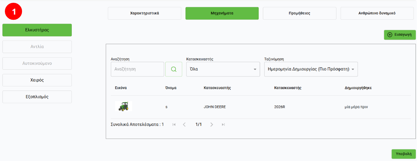Open the Προμήθειες tab
Image resolution: width=418 pixels, height=161 pixels.
point(299,13)
